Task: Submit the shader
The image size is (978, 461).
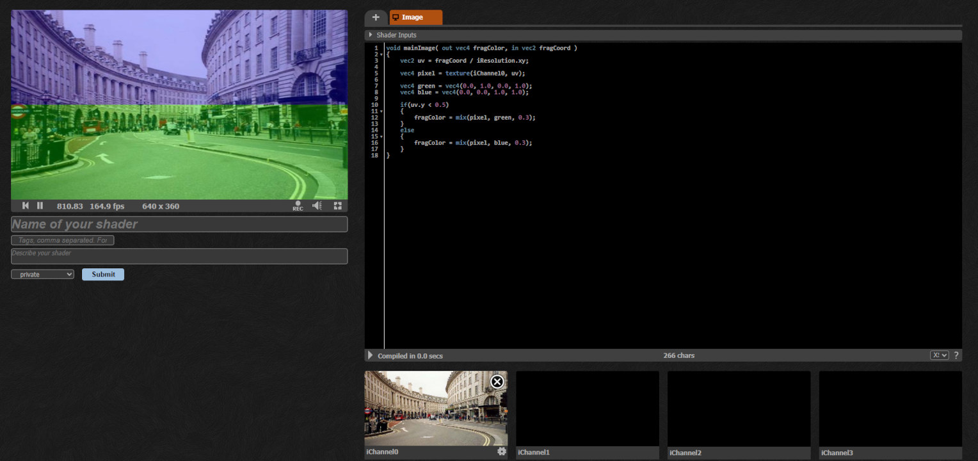Action: pos(102,274)
